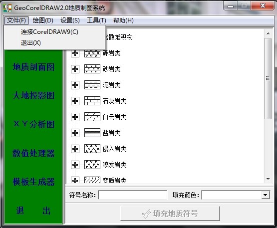The image size is (277, 228).
Task: Click the 白云岩类 pattern icon
Action: [92, 117]
